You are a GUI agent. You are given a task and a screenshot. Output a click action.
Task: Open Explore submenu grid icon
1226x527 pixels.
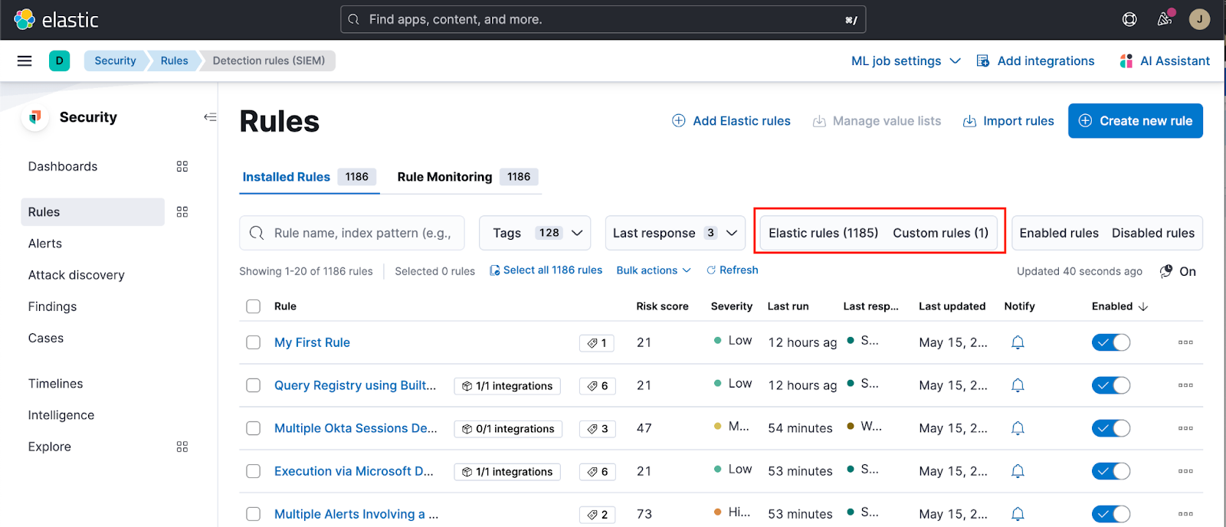[182, 447]
